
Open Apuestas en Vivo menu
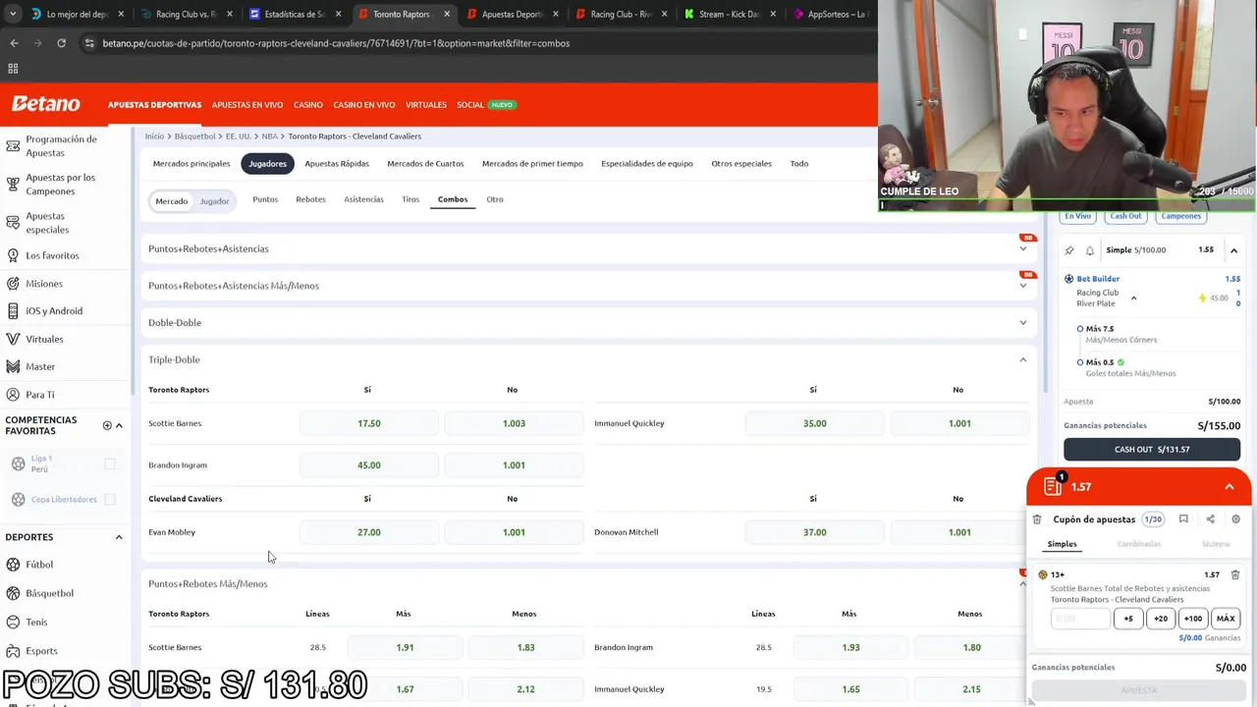pos(247,105)
